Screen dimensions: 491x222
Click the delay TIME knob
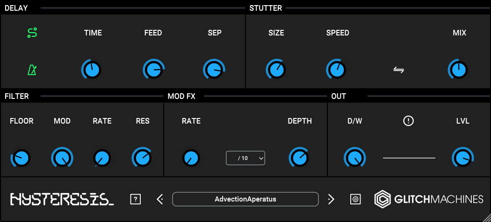tap(93, 70)
